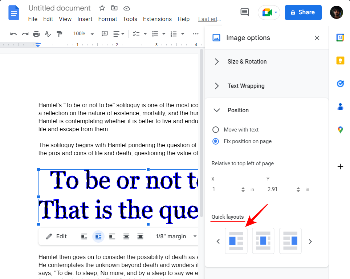Image resolution: width=350 pixels, height=279 pixels.
Task: Open comment history icon
Action: tap(245, 12)
